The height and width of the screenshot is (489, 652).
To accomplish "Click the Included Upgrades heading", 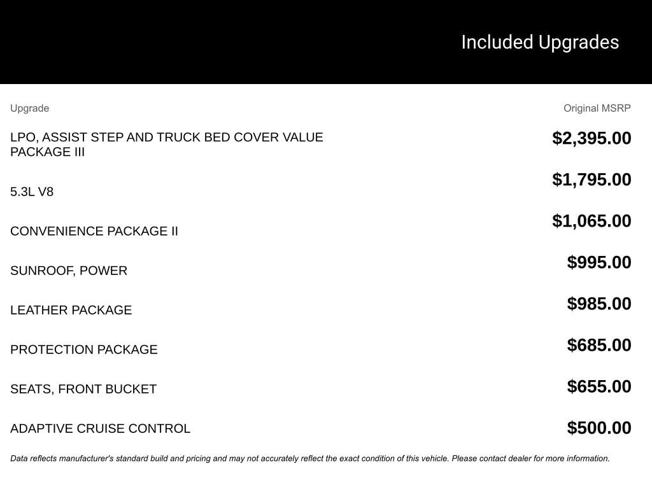I will [540, 42].
